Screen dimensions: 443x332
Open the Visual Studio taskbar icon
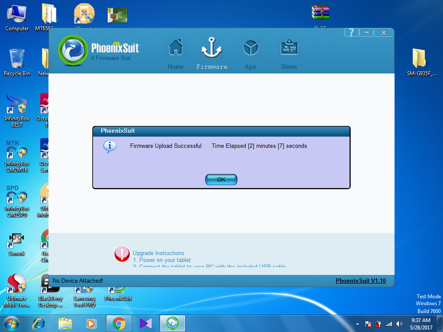point(146,323)
